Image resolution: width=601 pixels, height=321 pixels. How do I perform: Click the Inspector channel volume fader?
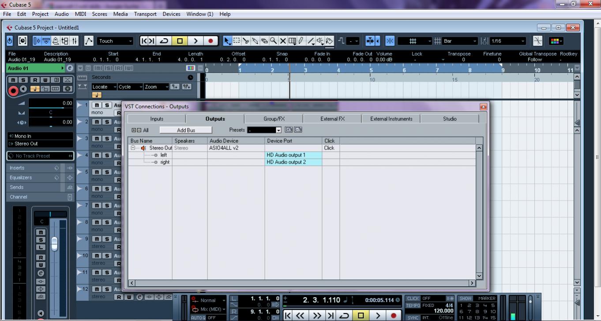(x=54, y=244)
